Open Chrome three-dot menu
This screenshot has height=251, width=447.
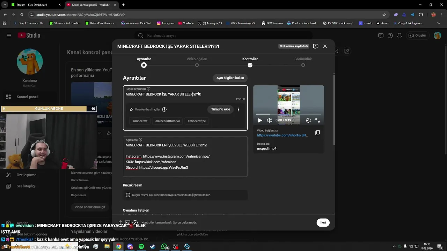(442, 15)
